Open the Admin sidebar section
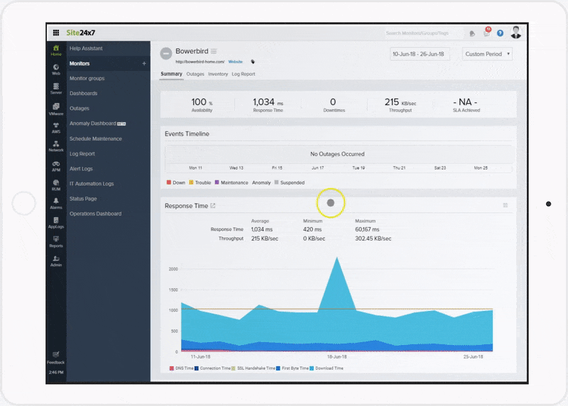Screen dimensions: 568x406 pos(56,261)
